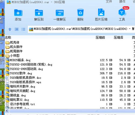Select the 设计参考说明.txt file name

pyautogui.click(x=22, y=104)
